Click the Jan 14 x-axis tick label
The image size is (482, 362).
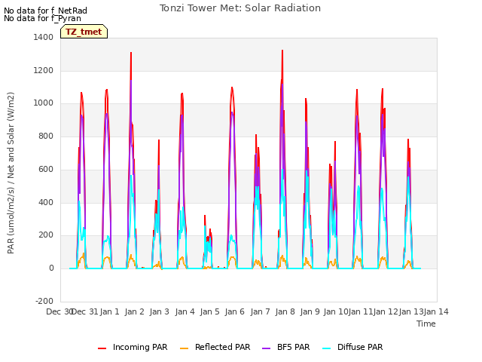coord(436,311)
